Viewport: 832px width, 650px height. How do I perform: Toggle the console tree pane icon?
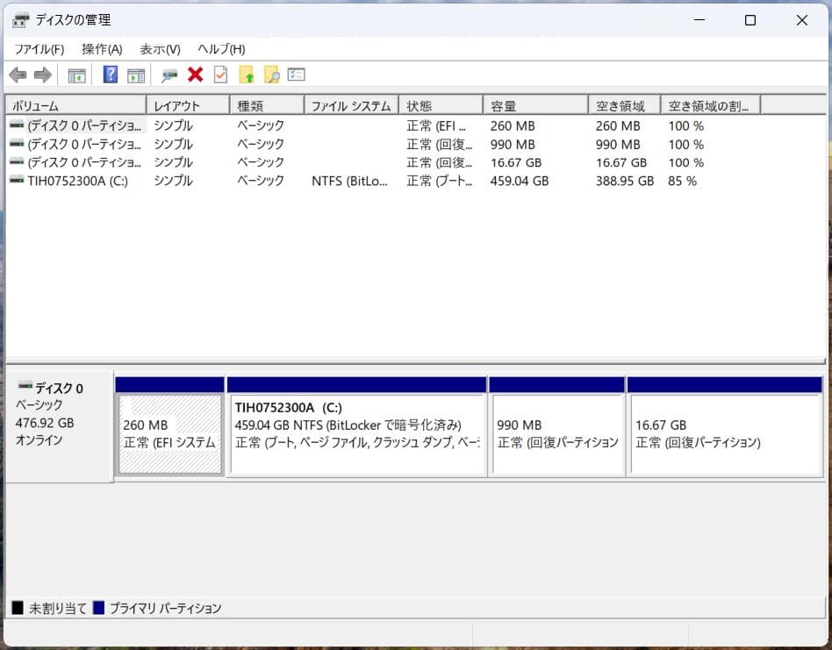click(x=76, y=75)
